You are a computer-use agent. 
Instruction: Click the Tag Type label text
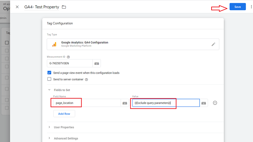click(52, 34)
